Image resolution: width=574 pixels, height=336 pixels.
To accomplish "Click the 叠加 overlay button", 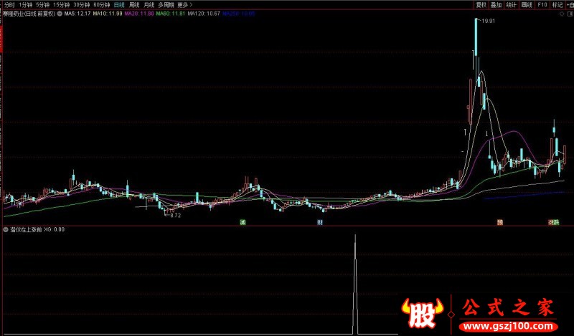I will (x=496, y=5).
